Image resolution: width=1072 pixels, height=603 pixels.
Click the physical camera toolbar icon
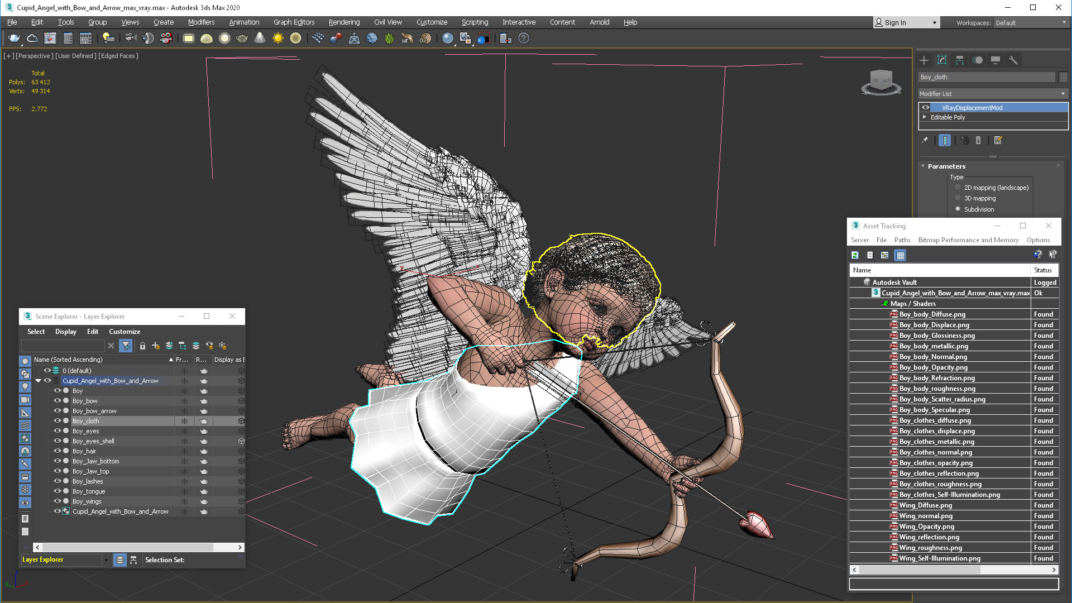(x=130, y=39)
